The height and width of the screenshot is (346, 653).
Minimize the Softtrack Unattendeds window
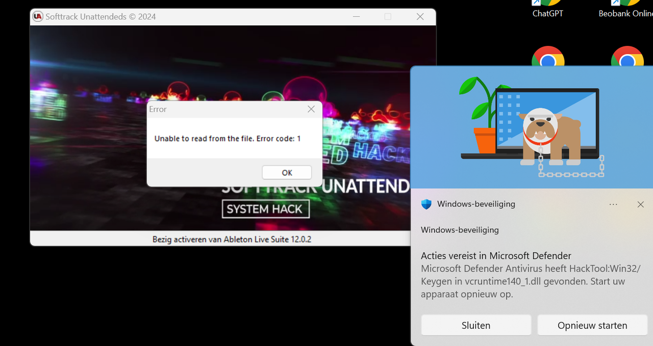[x=356, y=16]
